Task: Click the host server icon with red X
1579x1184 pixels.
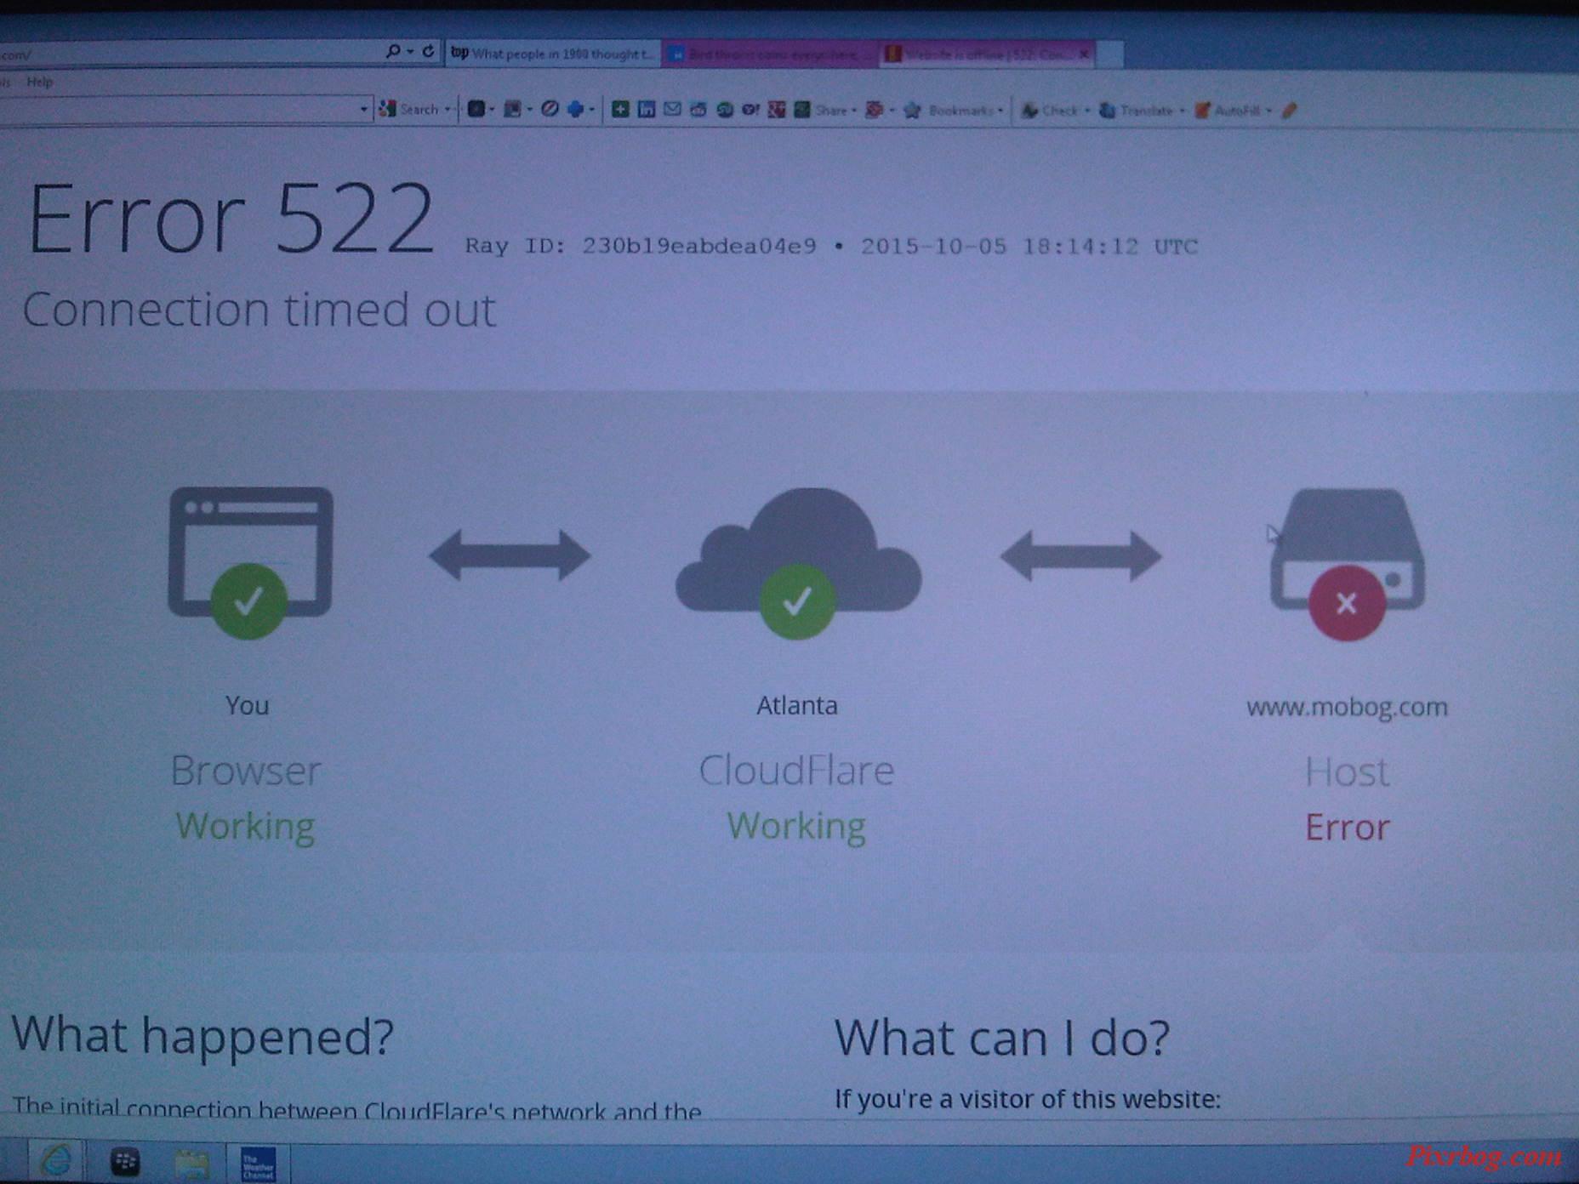Action: [x=1348, y=563]
